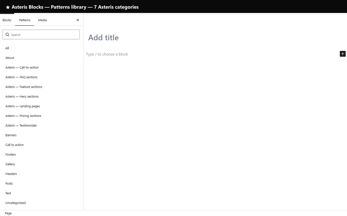The width and height of the screenshot is (347, 216).
Task: Click the black plus add-block button
Action: click(343, 54)
